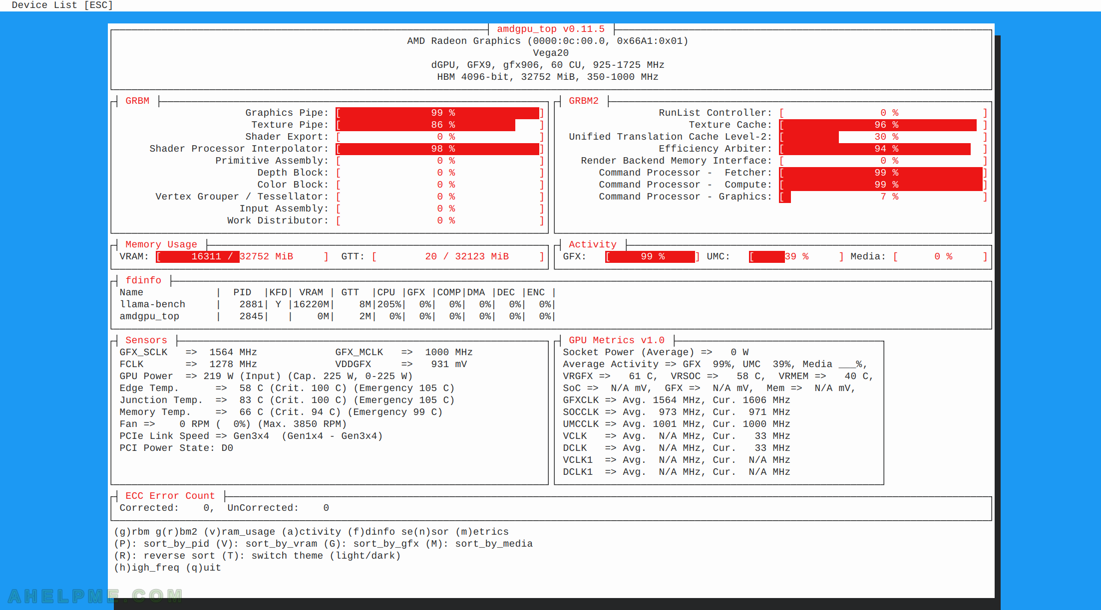1101x610 pixels.
Task: Open the Device List menu
Action: pos(62,5)
